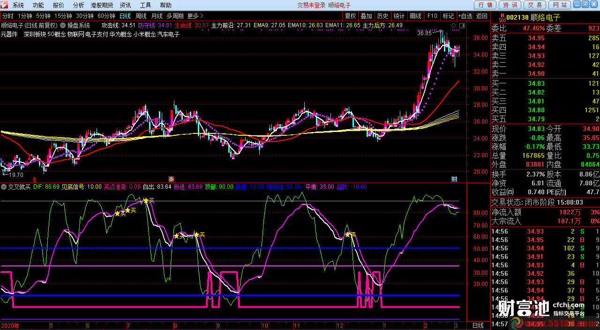Click the 复权 toolbar button

click(x=351, y=16)
